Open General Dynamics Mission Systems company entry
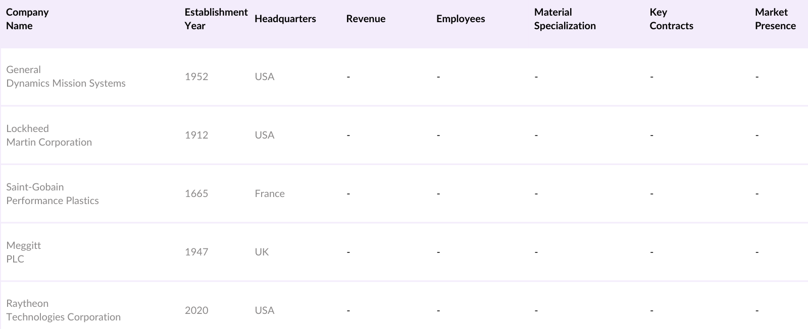Screen dimensions: 808x329 click(x=66, y=77)
